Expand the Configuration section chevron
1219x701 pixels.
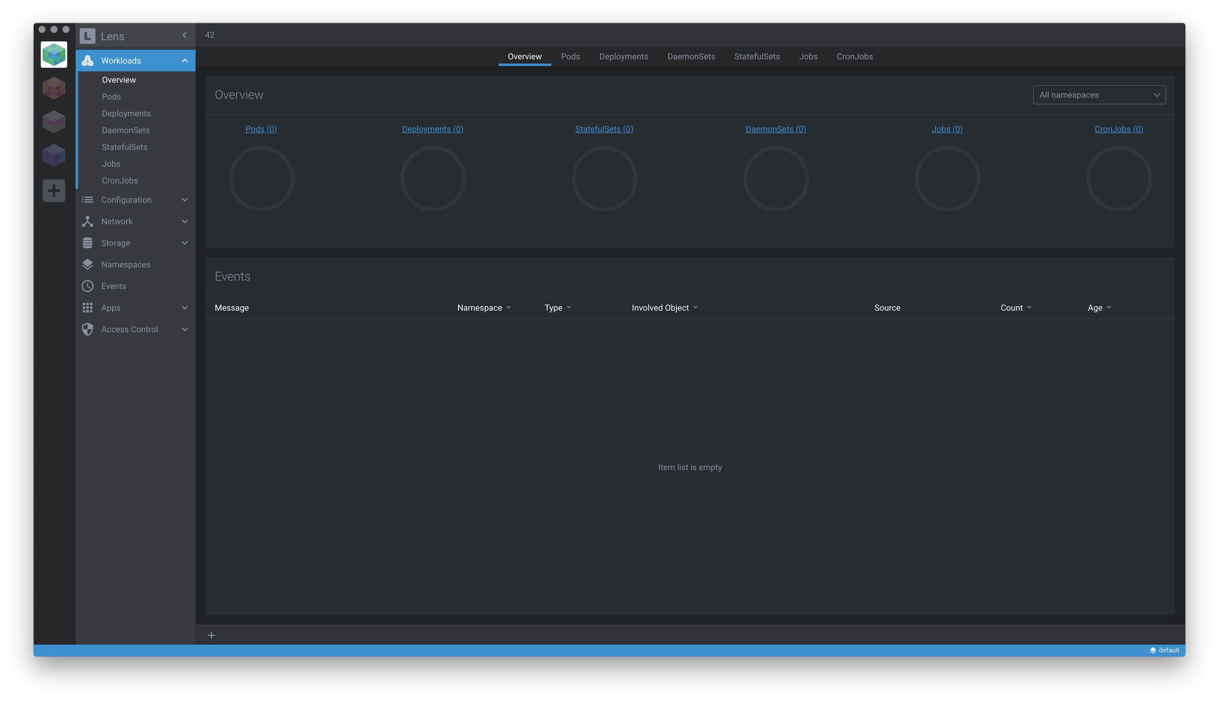184,200
